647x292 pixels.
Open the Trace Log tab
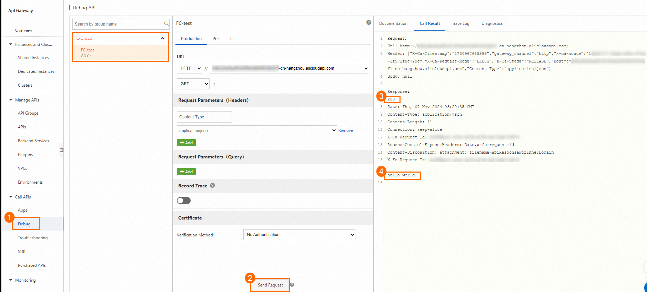click(461, 23)
